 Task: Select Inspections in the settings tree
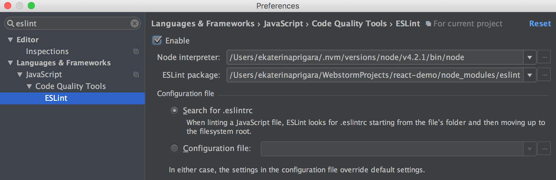[x=47, y=51]
